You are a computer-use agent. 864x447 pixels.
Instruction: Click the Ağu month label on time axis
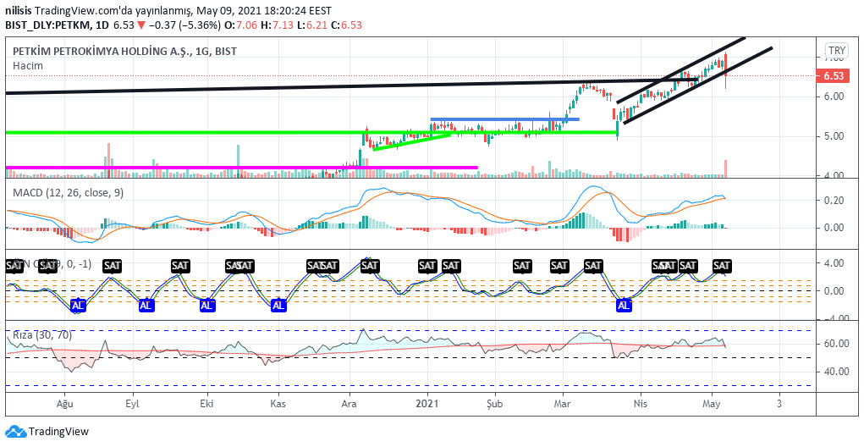[65, 403]
